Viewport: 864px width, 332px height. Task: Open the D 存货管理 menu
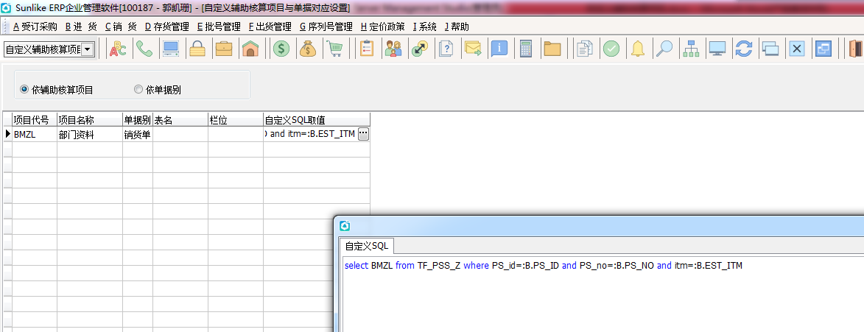pos(167,27)
